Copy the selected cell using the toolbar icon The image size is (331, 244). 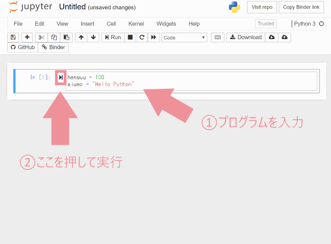click(54, 37)
